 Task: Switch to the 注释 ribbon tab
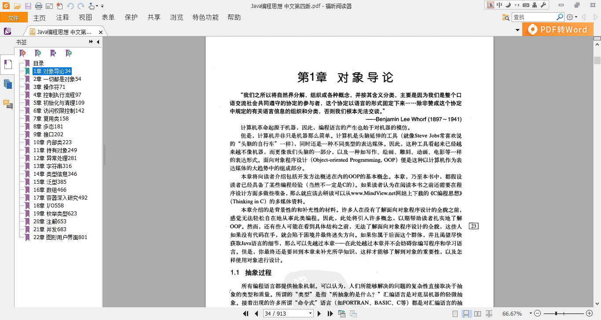[62, 18]
